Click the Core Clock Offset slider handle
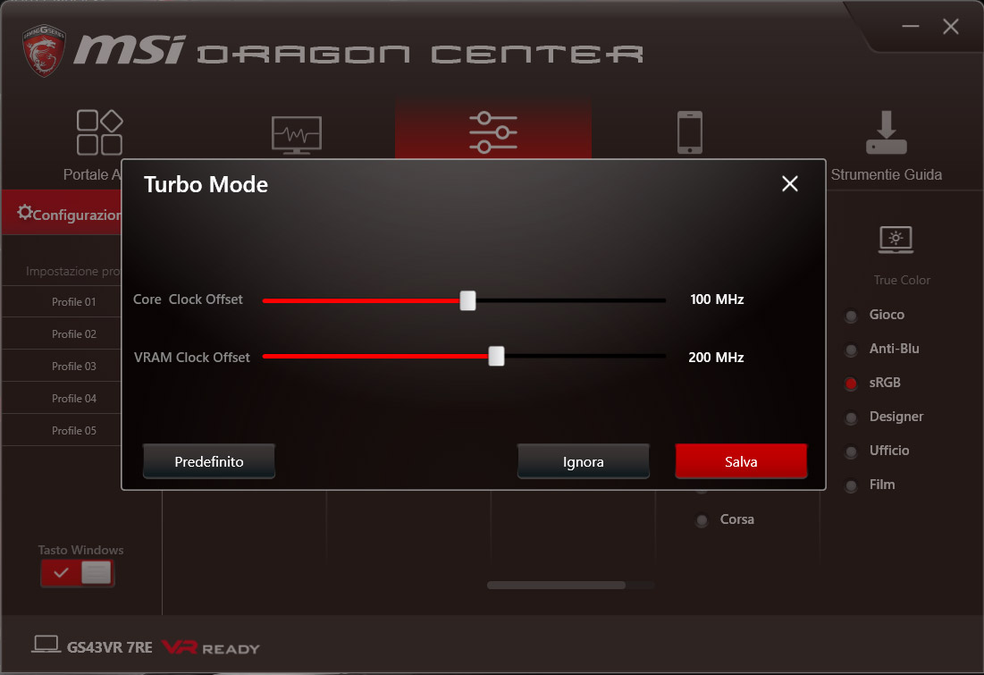Viewport: 984px width, 675px height. tap(467, 300)
